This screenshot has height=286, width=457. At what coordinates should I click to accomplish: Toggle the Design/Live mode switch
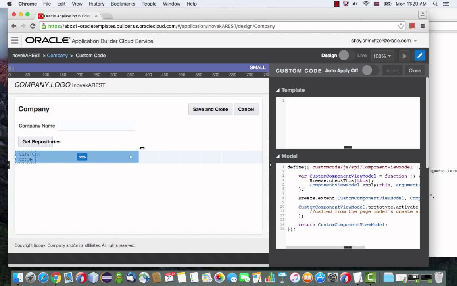tap(347, 56)
